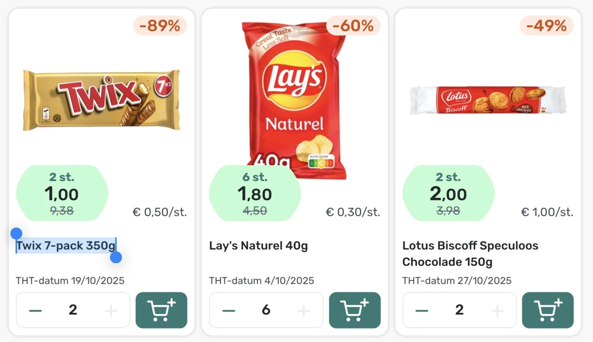Add the Twix 7-pack to cart

click(x=161, y=310)
